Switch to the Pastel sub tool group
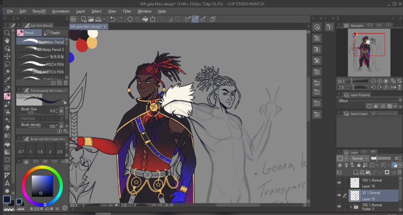 (x=55, y=33)
